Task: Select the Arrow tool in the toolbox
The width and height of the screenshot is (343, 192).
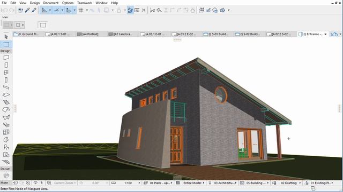Action: coord(6,37)
